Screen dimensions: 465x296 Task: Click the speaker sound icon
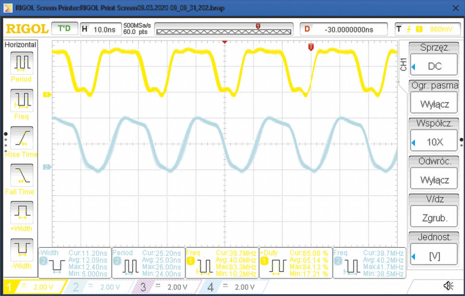pos(448,286)
